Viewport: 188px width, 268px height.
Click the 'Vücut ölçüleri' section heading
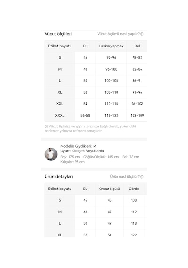58,34
